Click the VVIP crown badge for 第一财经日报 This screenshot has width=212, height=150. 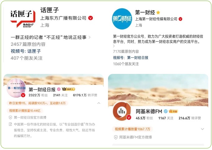[68, 89]
